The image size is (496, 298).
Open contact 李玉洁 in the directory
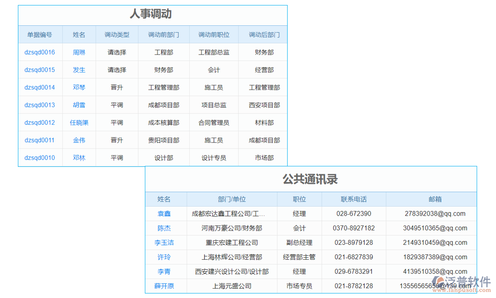(165, 242)
